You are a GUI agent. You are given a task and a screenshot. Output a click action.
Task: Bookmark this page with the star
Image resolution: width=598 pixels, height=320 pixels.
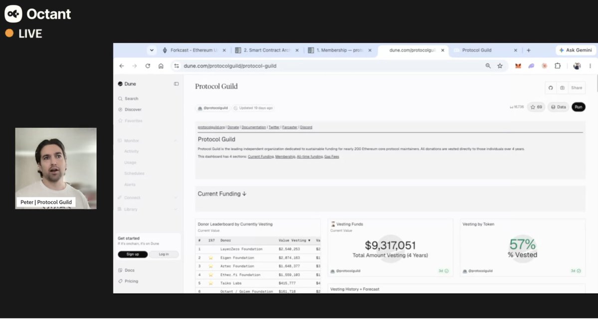(x=500, y=66)
